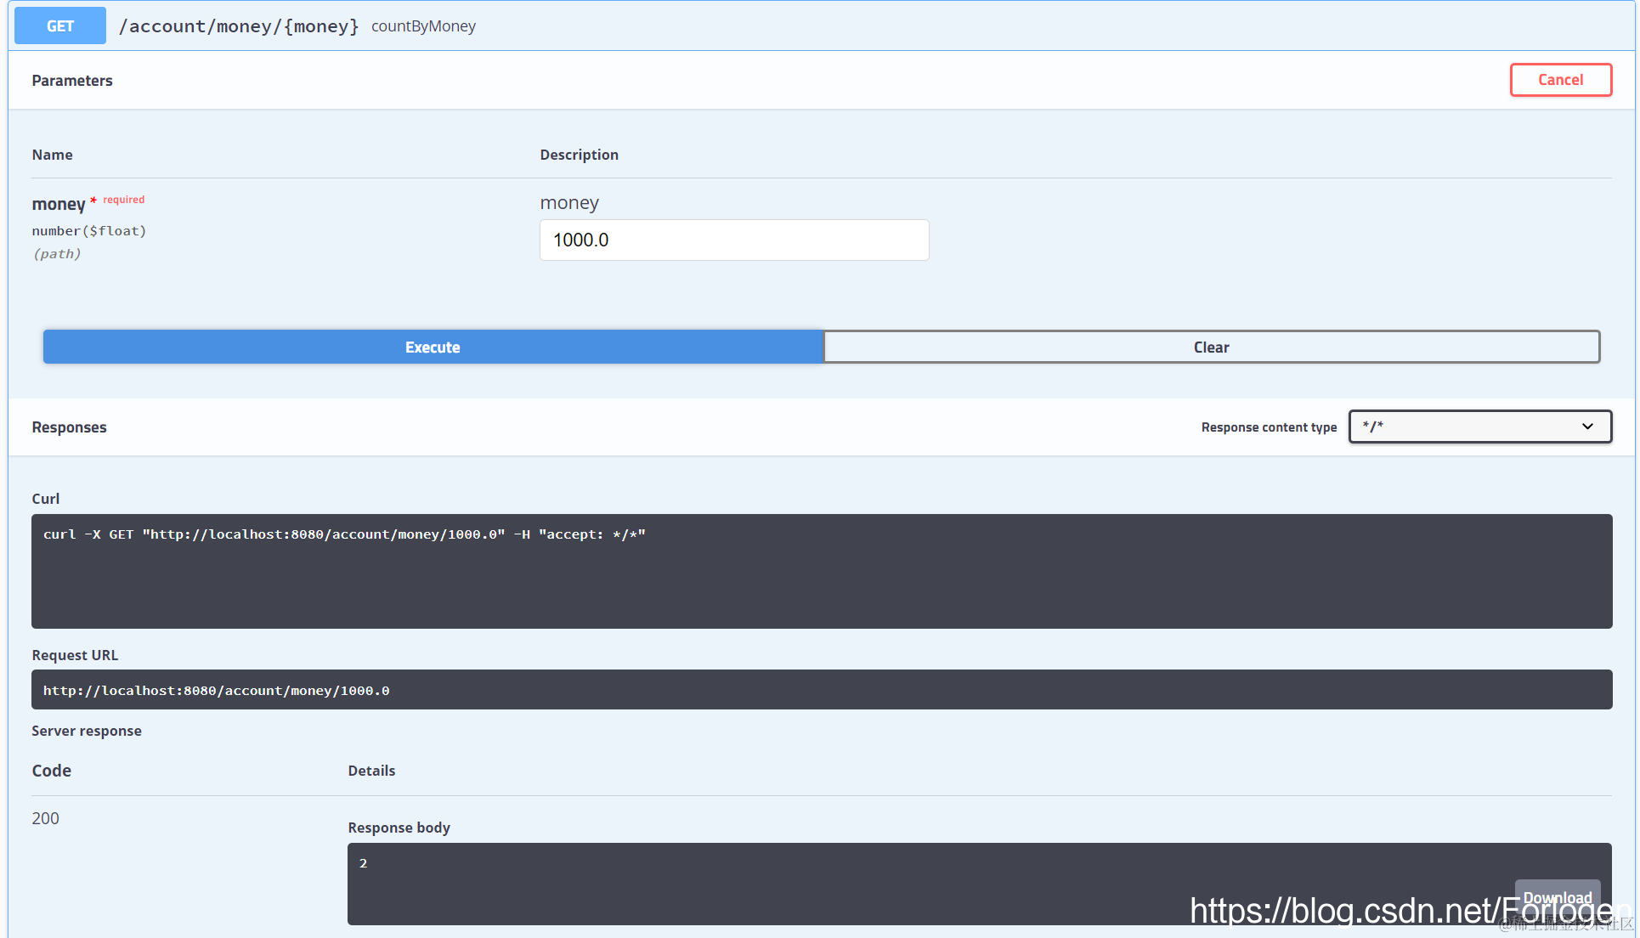
Task: Click the Responses section heading
Action: 70,427
